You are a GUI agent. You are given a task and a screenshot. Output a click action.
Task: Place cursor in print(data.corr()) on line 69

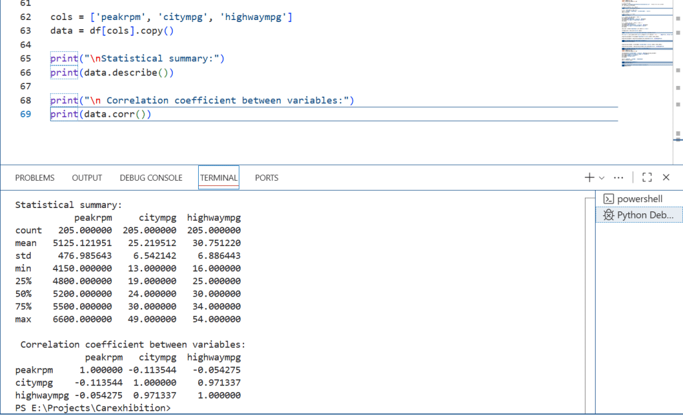pyautogui.click(x=101, y=115)
